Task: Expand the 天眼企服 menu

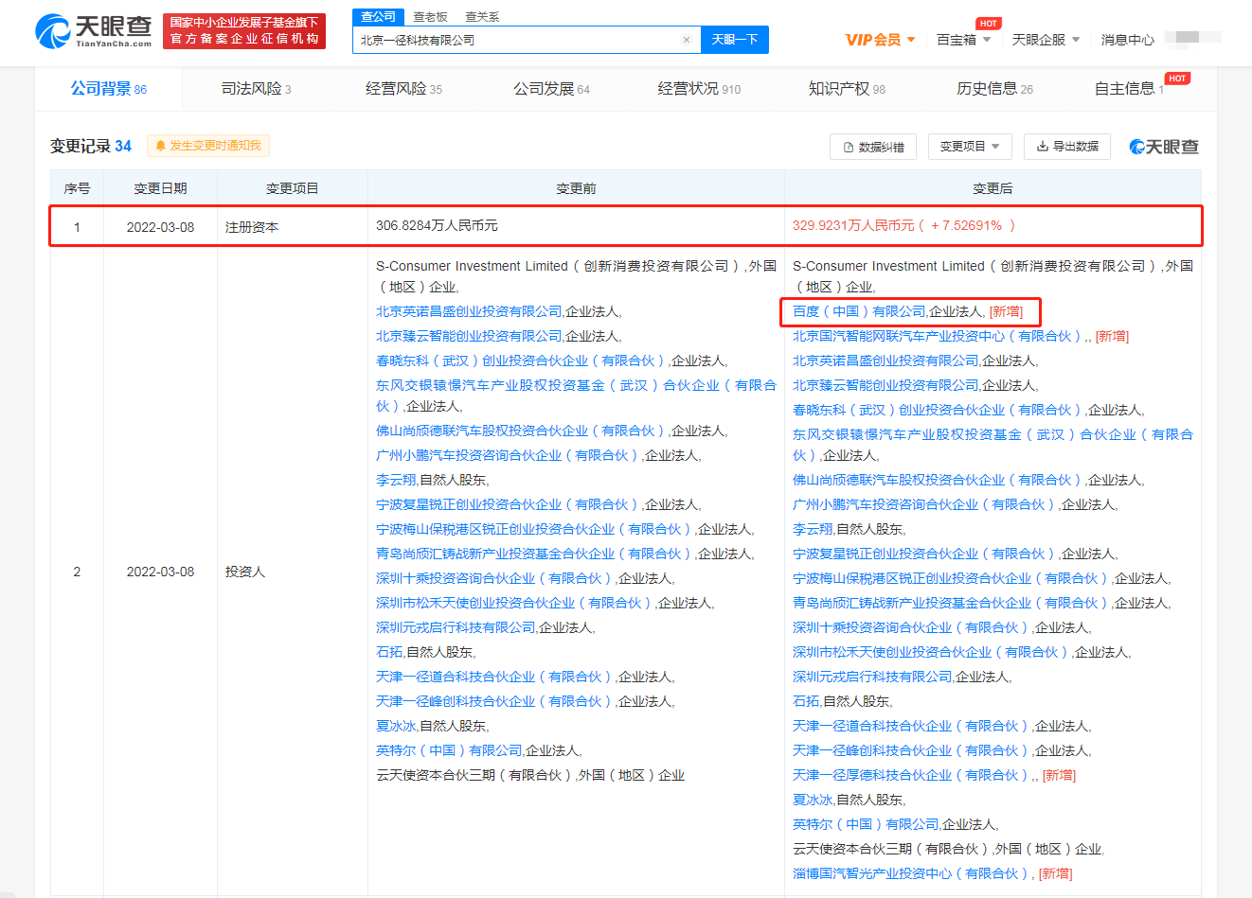Action: pos(1046,40)
